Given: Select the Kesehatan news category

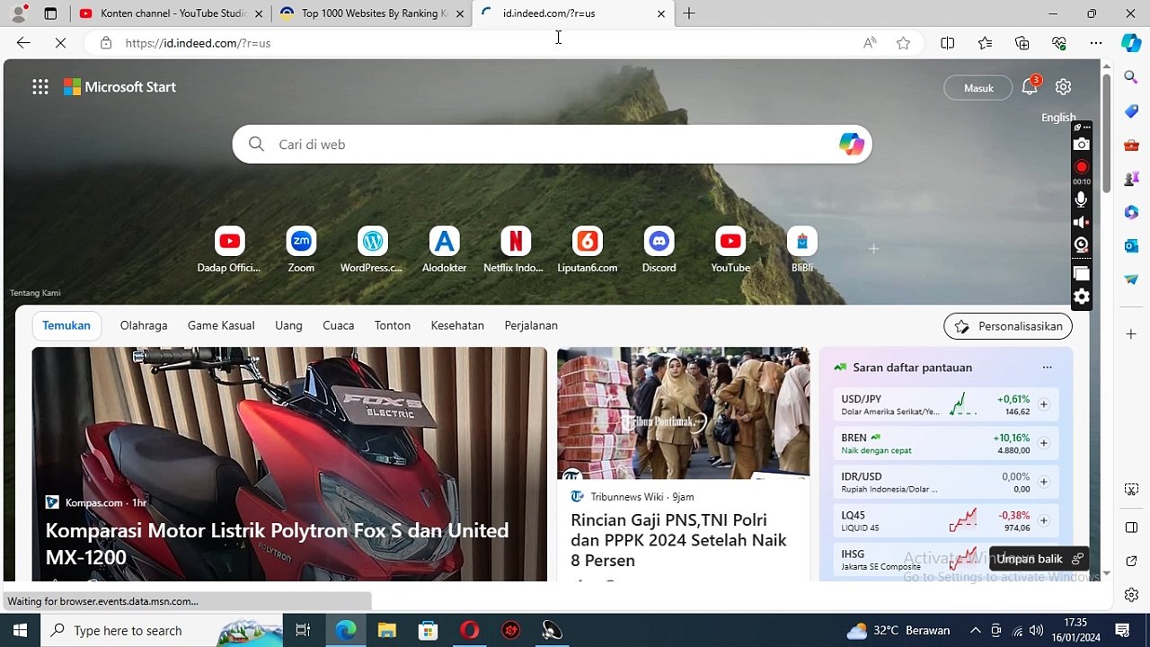Looking at the screenshot, I should 457,325.
